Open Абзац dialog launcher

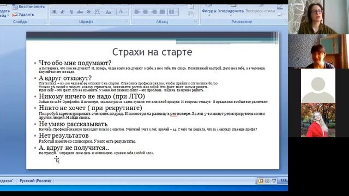click(x=196, y=21)
